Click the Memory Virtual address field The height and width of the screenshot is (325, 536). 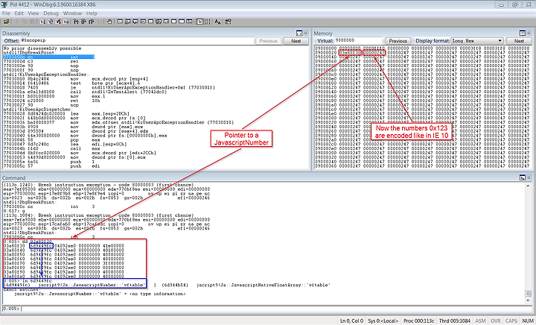pos(358,41)
